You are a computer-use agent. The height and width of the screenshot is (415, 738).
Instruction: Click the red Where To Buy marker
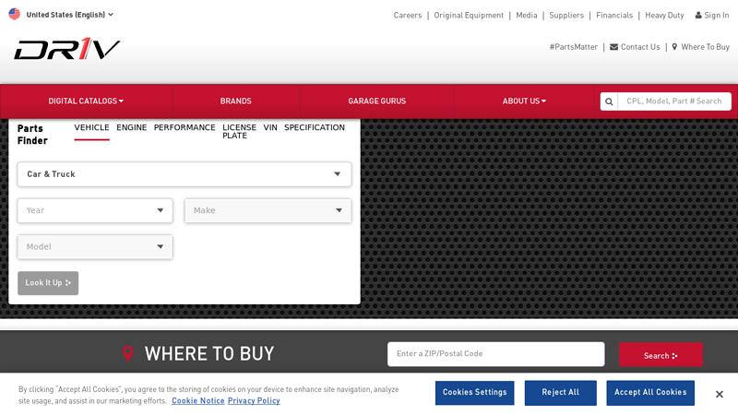point(127,353)
